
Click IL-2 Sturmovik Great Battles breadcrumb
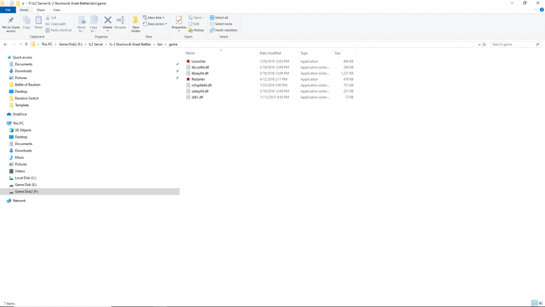(130, 45)
